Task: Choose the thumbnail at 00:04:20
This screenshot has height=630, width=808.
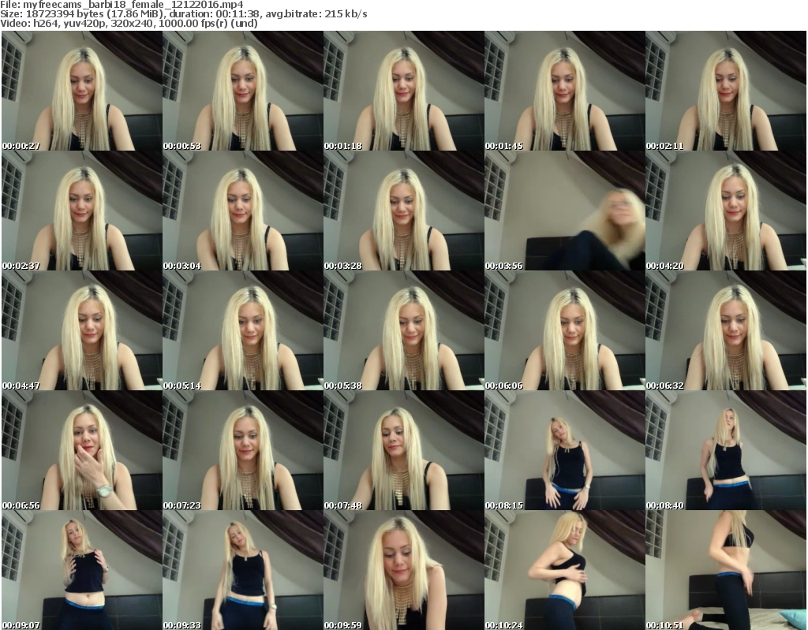Action: coord(726,211)
